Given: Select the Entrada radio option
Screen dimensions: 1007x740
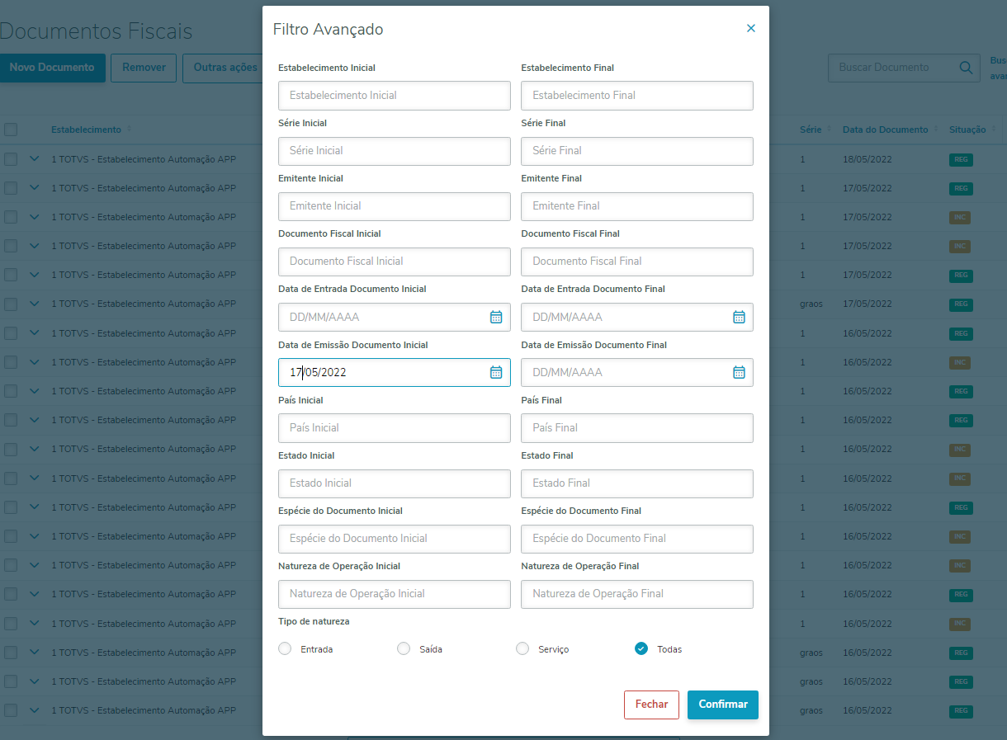Looking at the screenshot, I should coord(286,648).
